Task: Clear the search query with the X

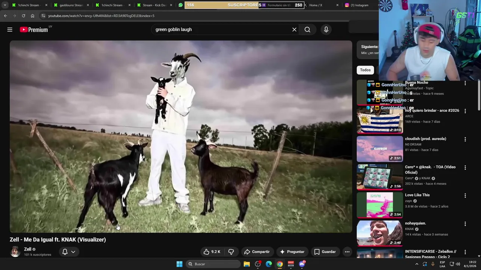Action: coord(294,30)
